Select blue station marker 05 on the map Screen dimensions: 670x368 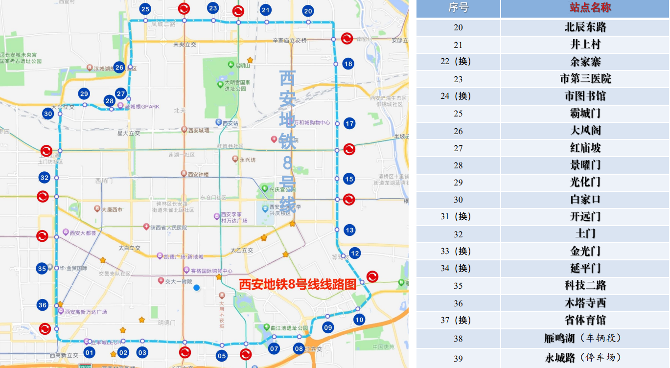[x=222, y=356]
